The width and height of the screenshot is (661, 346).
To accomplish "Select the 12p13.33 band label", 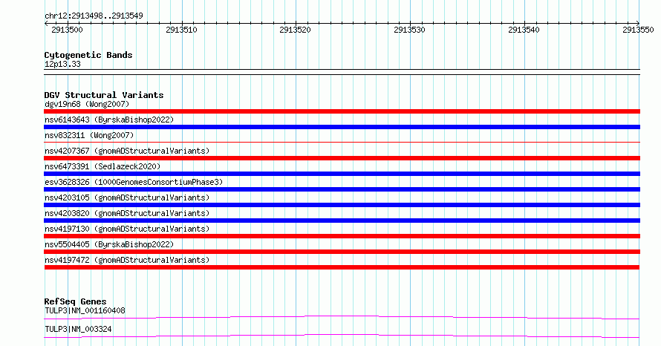I will pos(62,64).
